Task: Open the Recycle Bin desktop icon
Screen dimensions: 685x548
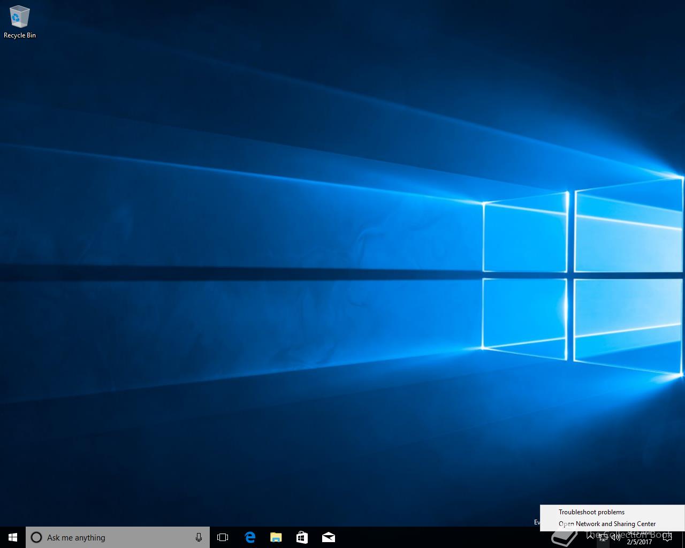Action: point(20,22)
